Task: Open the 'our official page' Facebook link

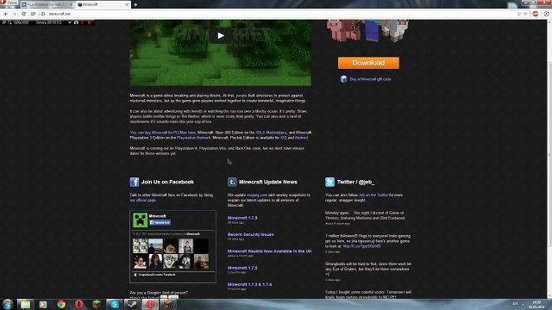Action: 142,200
